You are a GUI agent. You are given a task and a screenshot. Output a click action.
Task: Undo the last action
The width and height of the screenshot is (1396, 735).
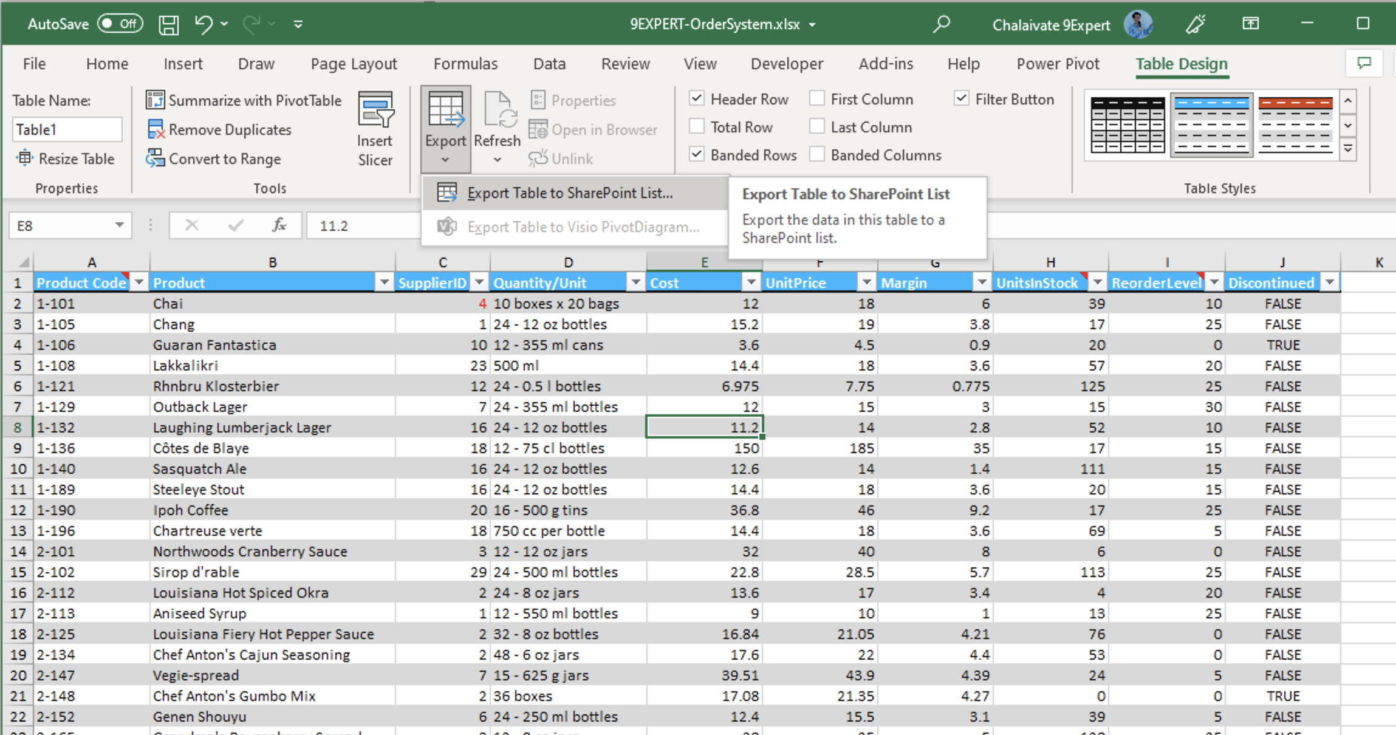coord(204,24)
